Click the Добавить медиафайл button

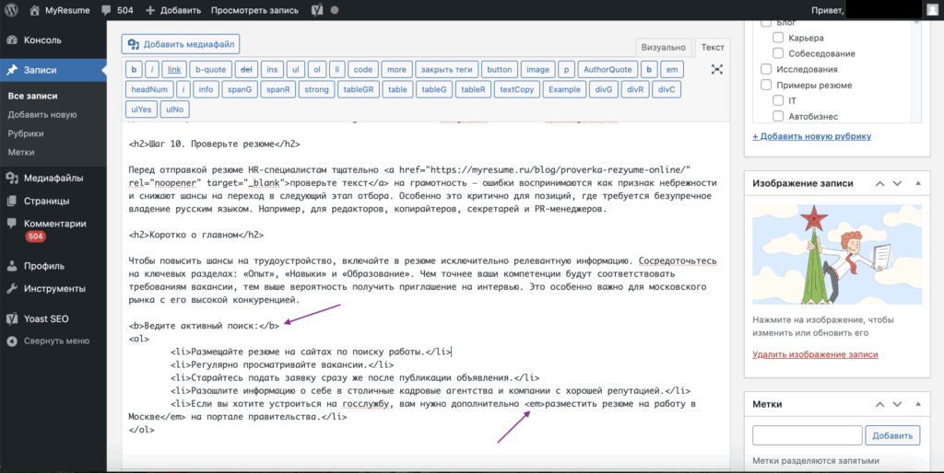tap(181, 44)
